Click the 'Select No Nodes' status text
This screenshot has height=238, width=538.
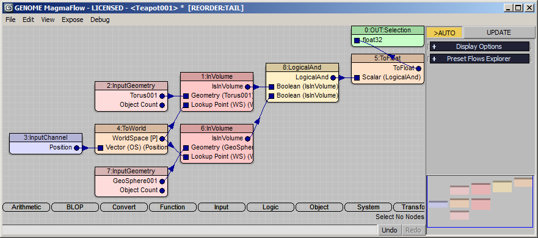[400, 217]
